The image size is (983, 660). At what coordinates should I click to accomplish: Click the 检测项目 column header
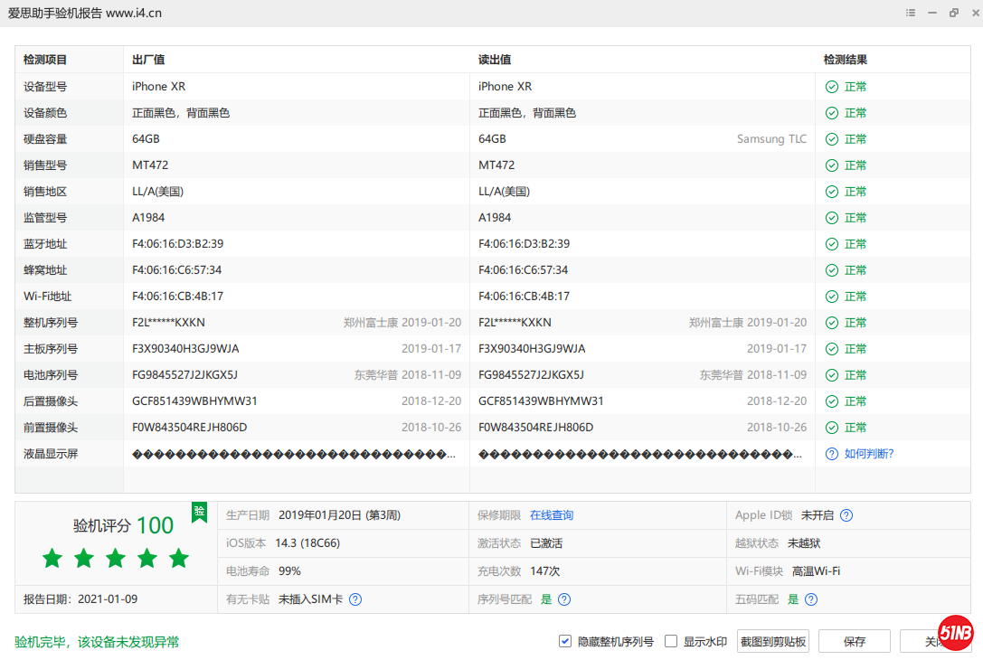45,60
